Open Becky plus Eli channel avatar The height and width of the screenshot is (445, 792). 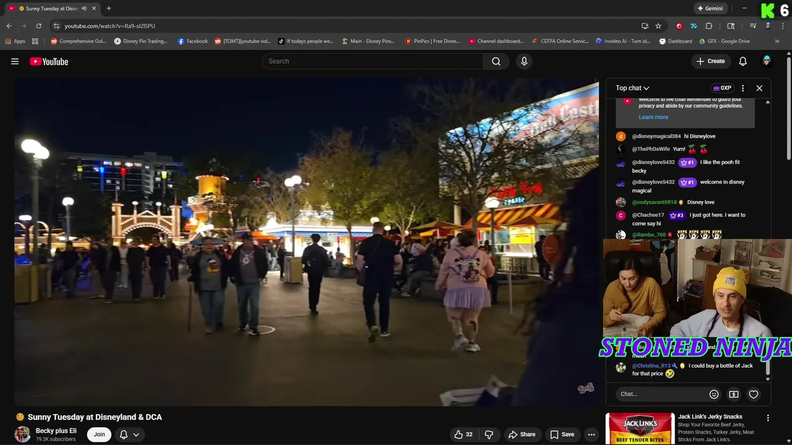click(22, 434)
